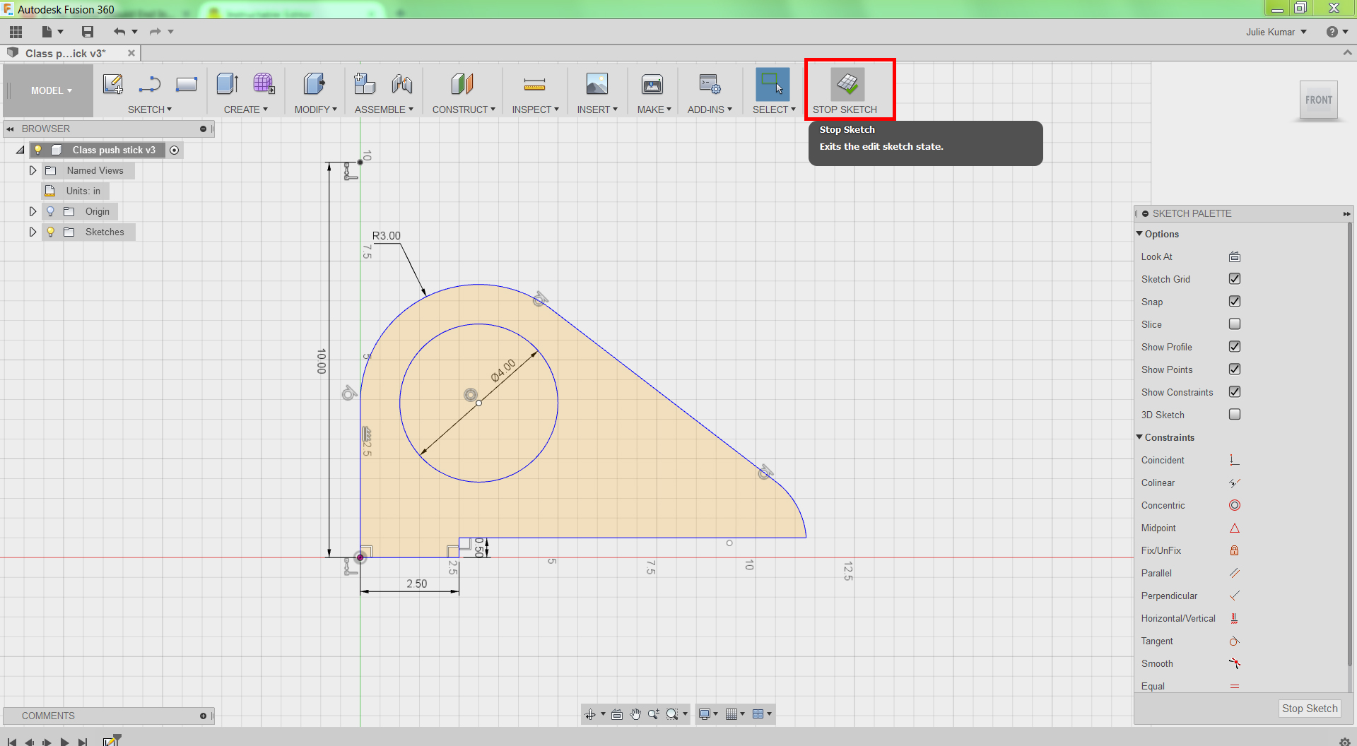
Task: Undo the last action arrow
Action: coord(119,32)
